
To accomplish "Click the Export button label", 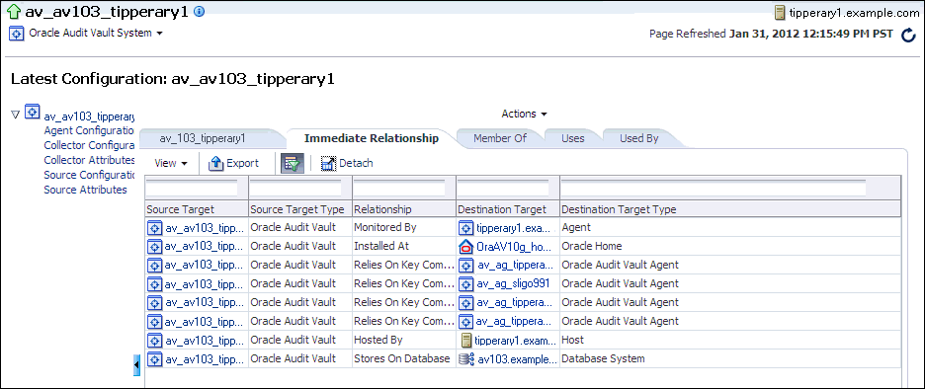I will [243, 163].
